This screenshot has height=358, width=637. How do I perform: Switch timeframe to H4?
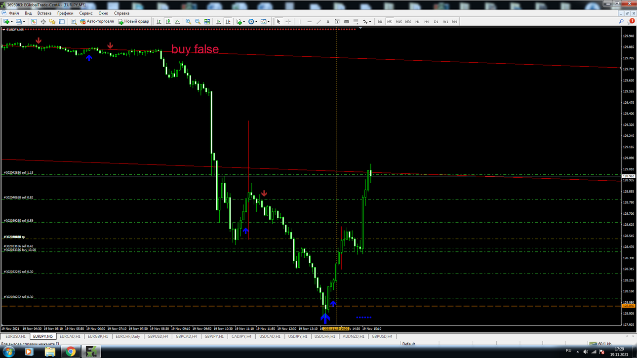tap(427, 22)
